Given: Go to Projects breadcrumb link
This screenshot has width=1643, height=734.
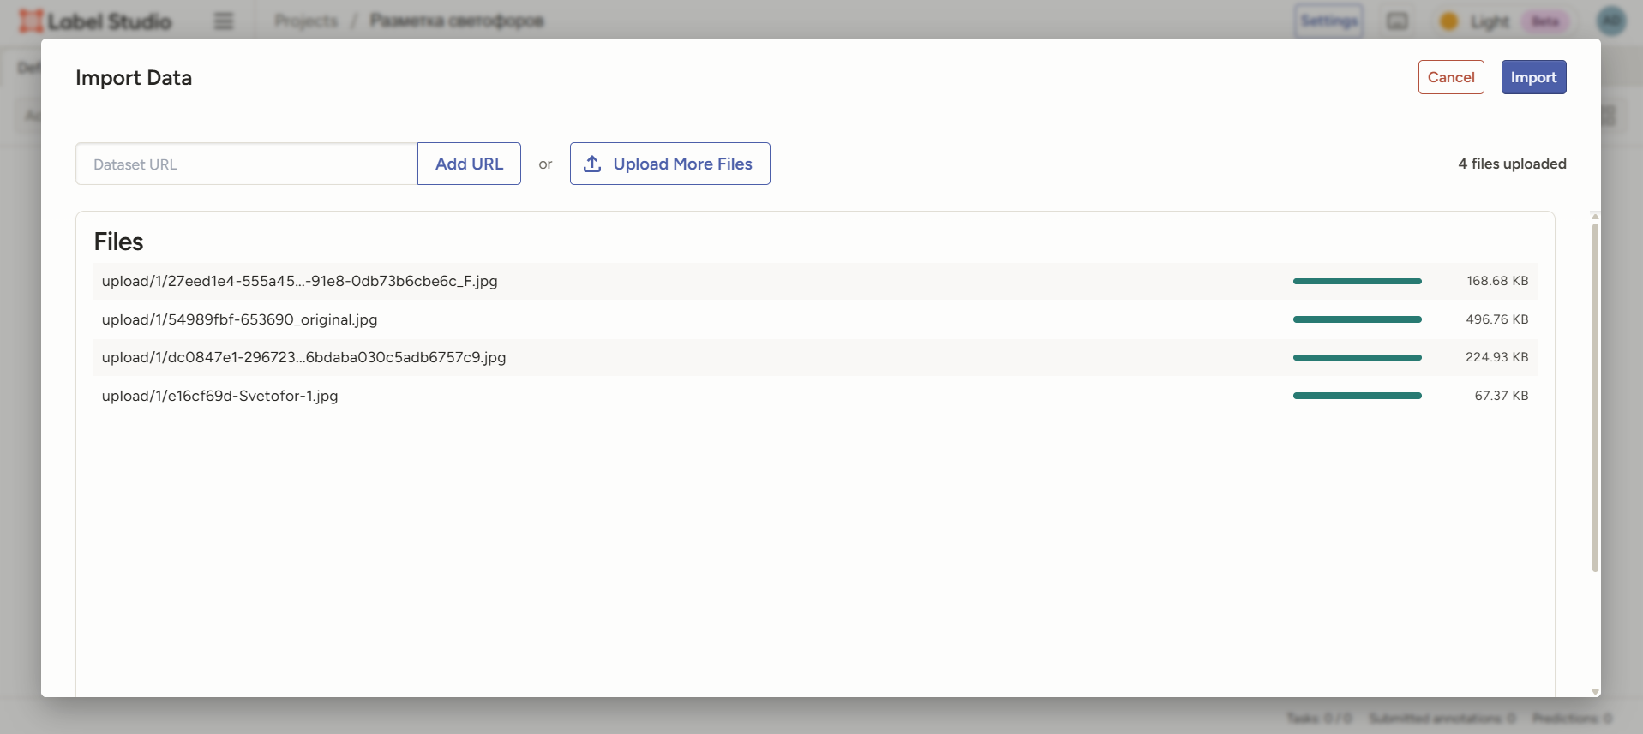Looking at the screenshot, I should pos(306,21).
